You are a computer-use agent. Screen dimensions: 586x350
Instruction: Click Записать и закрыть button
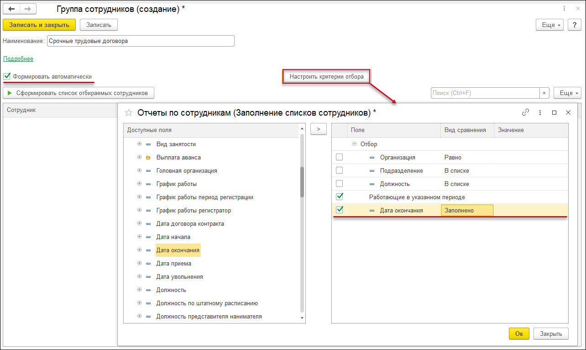39,25
